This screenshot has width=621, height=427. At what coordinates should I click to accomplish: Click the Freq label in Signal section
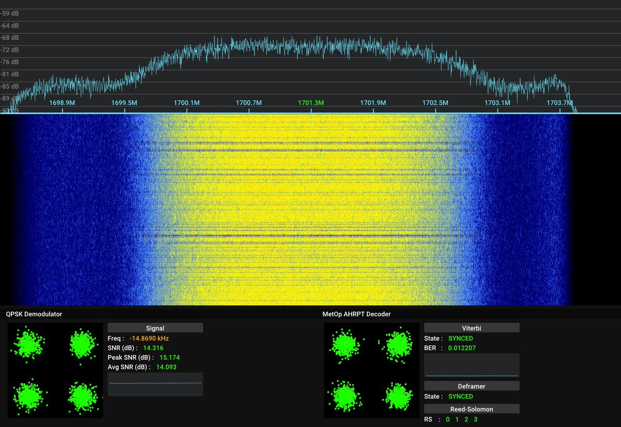tap(116, 338)
